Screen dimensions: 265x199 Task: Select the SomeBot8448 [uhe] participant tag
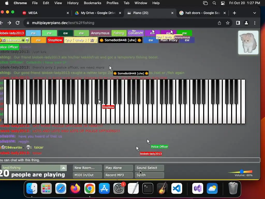coord(120,40)
